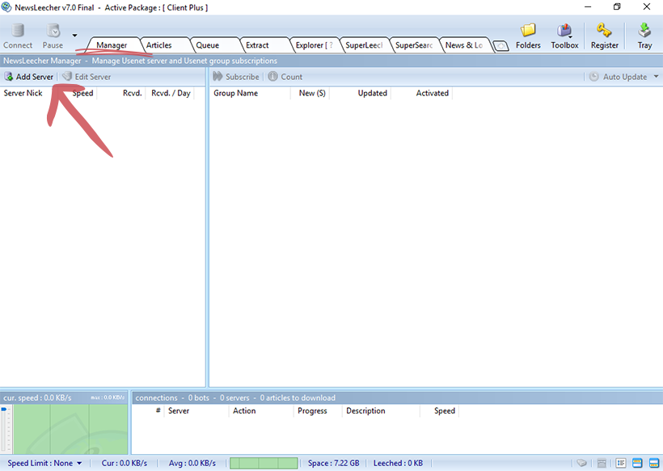
Task: Click the green current-speed graph
Action: click(x=70, y=429)
